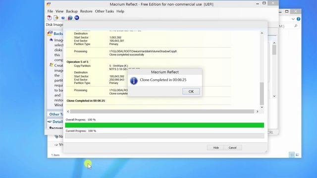Viewport: 317px width, 178px height.
Task: Click 'Clone Completed in 00:06:25' log line
Action: click(x=86, y=101)
